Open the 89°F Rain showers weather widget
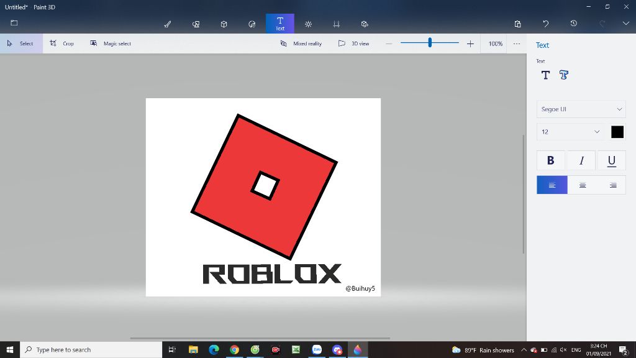 coord(483,350)
